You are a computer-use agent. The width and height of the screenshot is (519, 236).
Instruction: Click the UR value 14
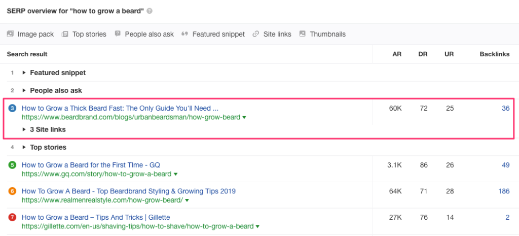pyautogui.click(x=450, y=217)
